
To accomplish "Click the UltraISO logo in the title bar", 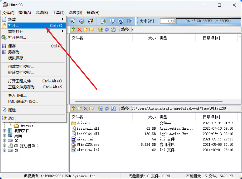I will (5, 5).
